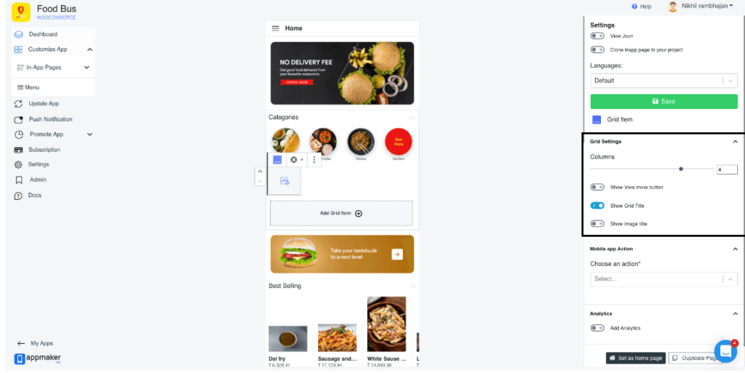
Task: Click the image placeholder icon in grid item
Action: (x=284, y=181)
